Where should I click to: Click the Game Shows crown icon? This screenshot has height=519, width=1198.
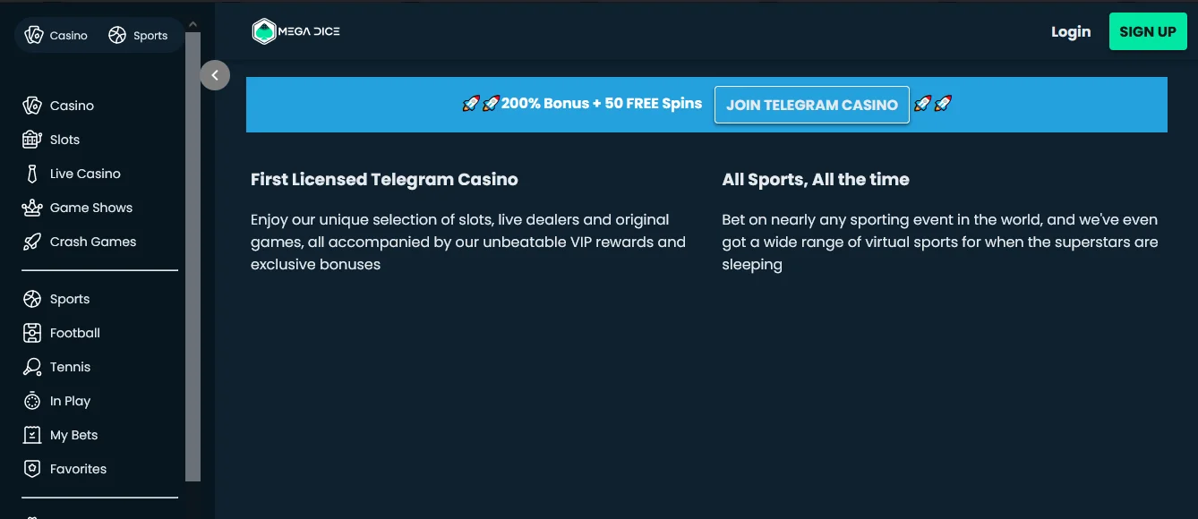(x=32, y=208)
